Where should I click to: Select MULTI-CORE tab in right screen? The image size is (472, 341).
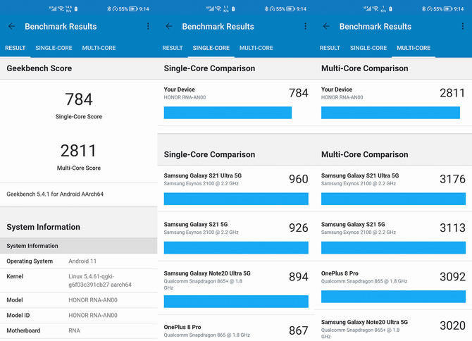click(414, 48)
